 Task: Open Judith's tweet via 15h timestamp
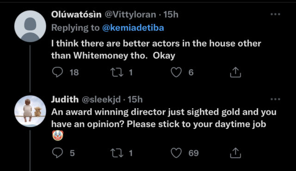pyautogui.click(x=135, y=99)
